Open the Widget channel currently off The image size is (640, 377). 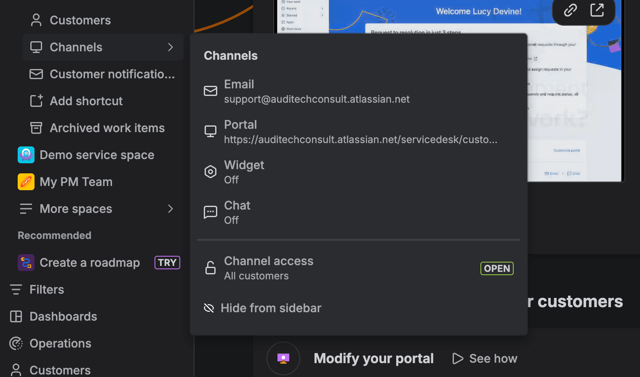[244, 172]
